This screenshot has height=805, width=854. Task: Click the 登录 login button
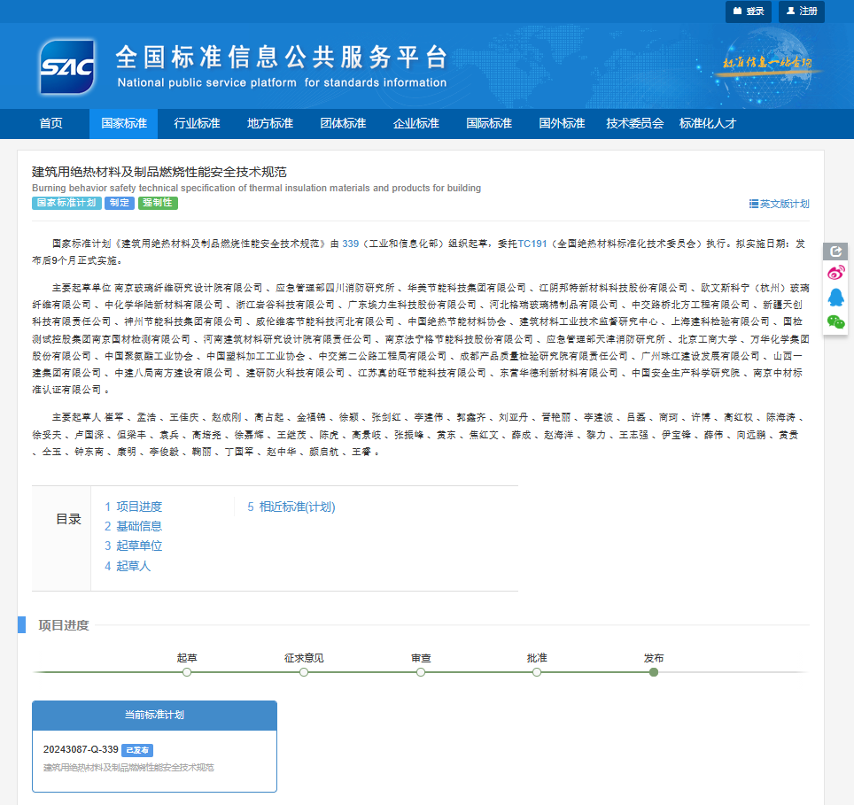pyautogui.click(x=749, y=12)
